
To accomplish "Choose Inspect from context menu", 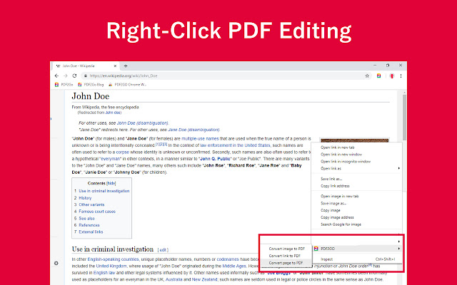I will 357,259.
